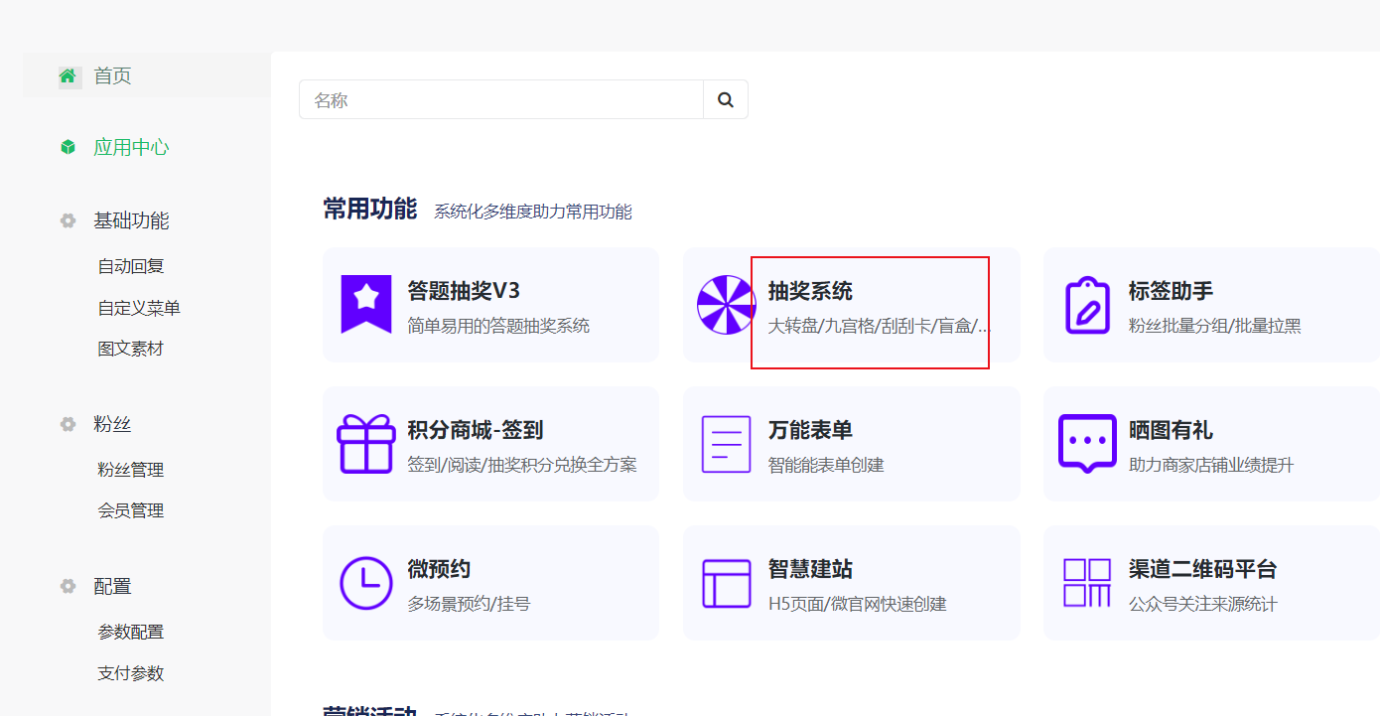Click the chat bubble icon for 晒图有礼
Screen dimensions: 1380x716
(x=1086, y=443)
